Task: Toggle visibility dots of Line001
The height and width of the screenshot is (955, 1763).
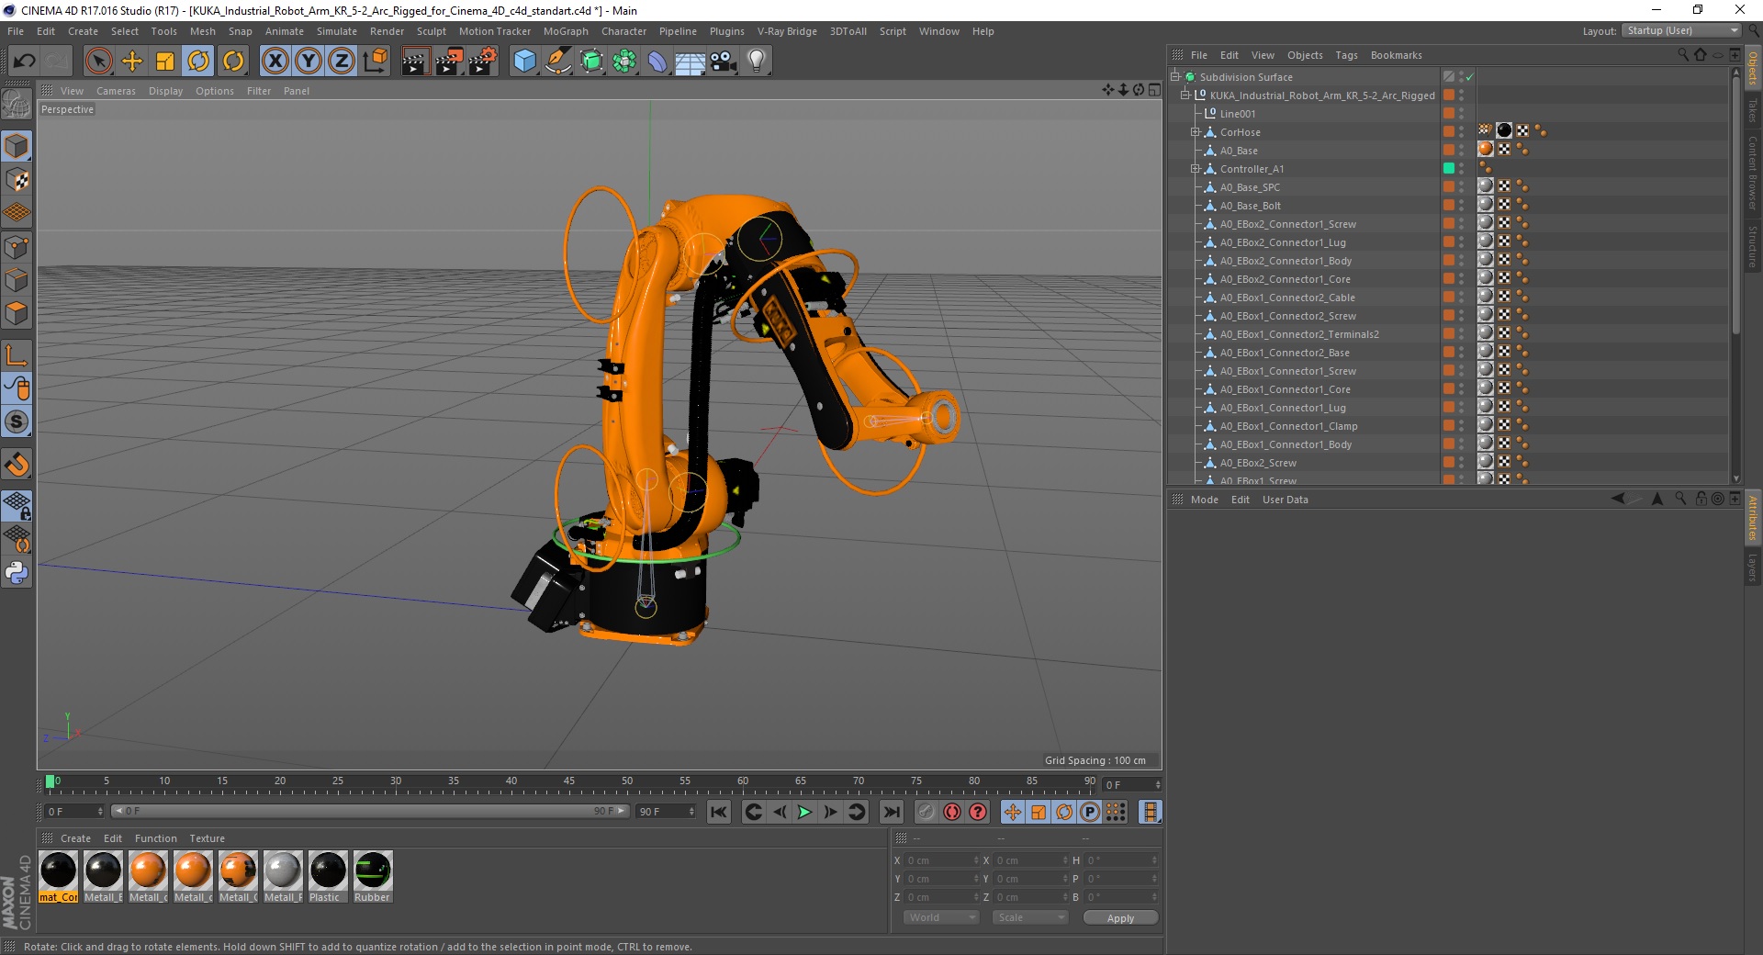Action: tap(1462, 114)
